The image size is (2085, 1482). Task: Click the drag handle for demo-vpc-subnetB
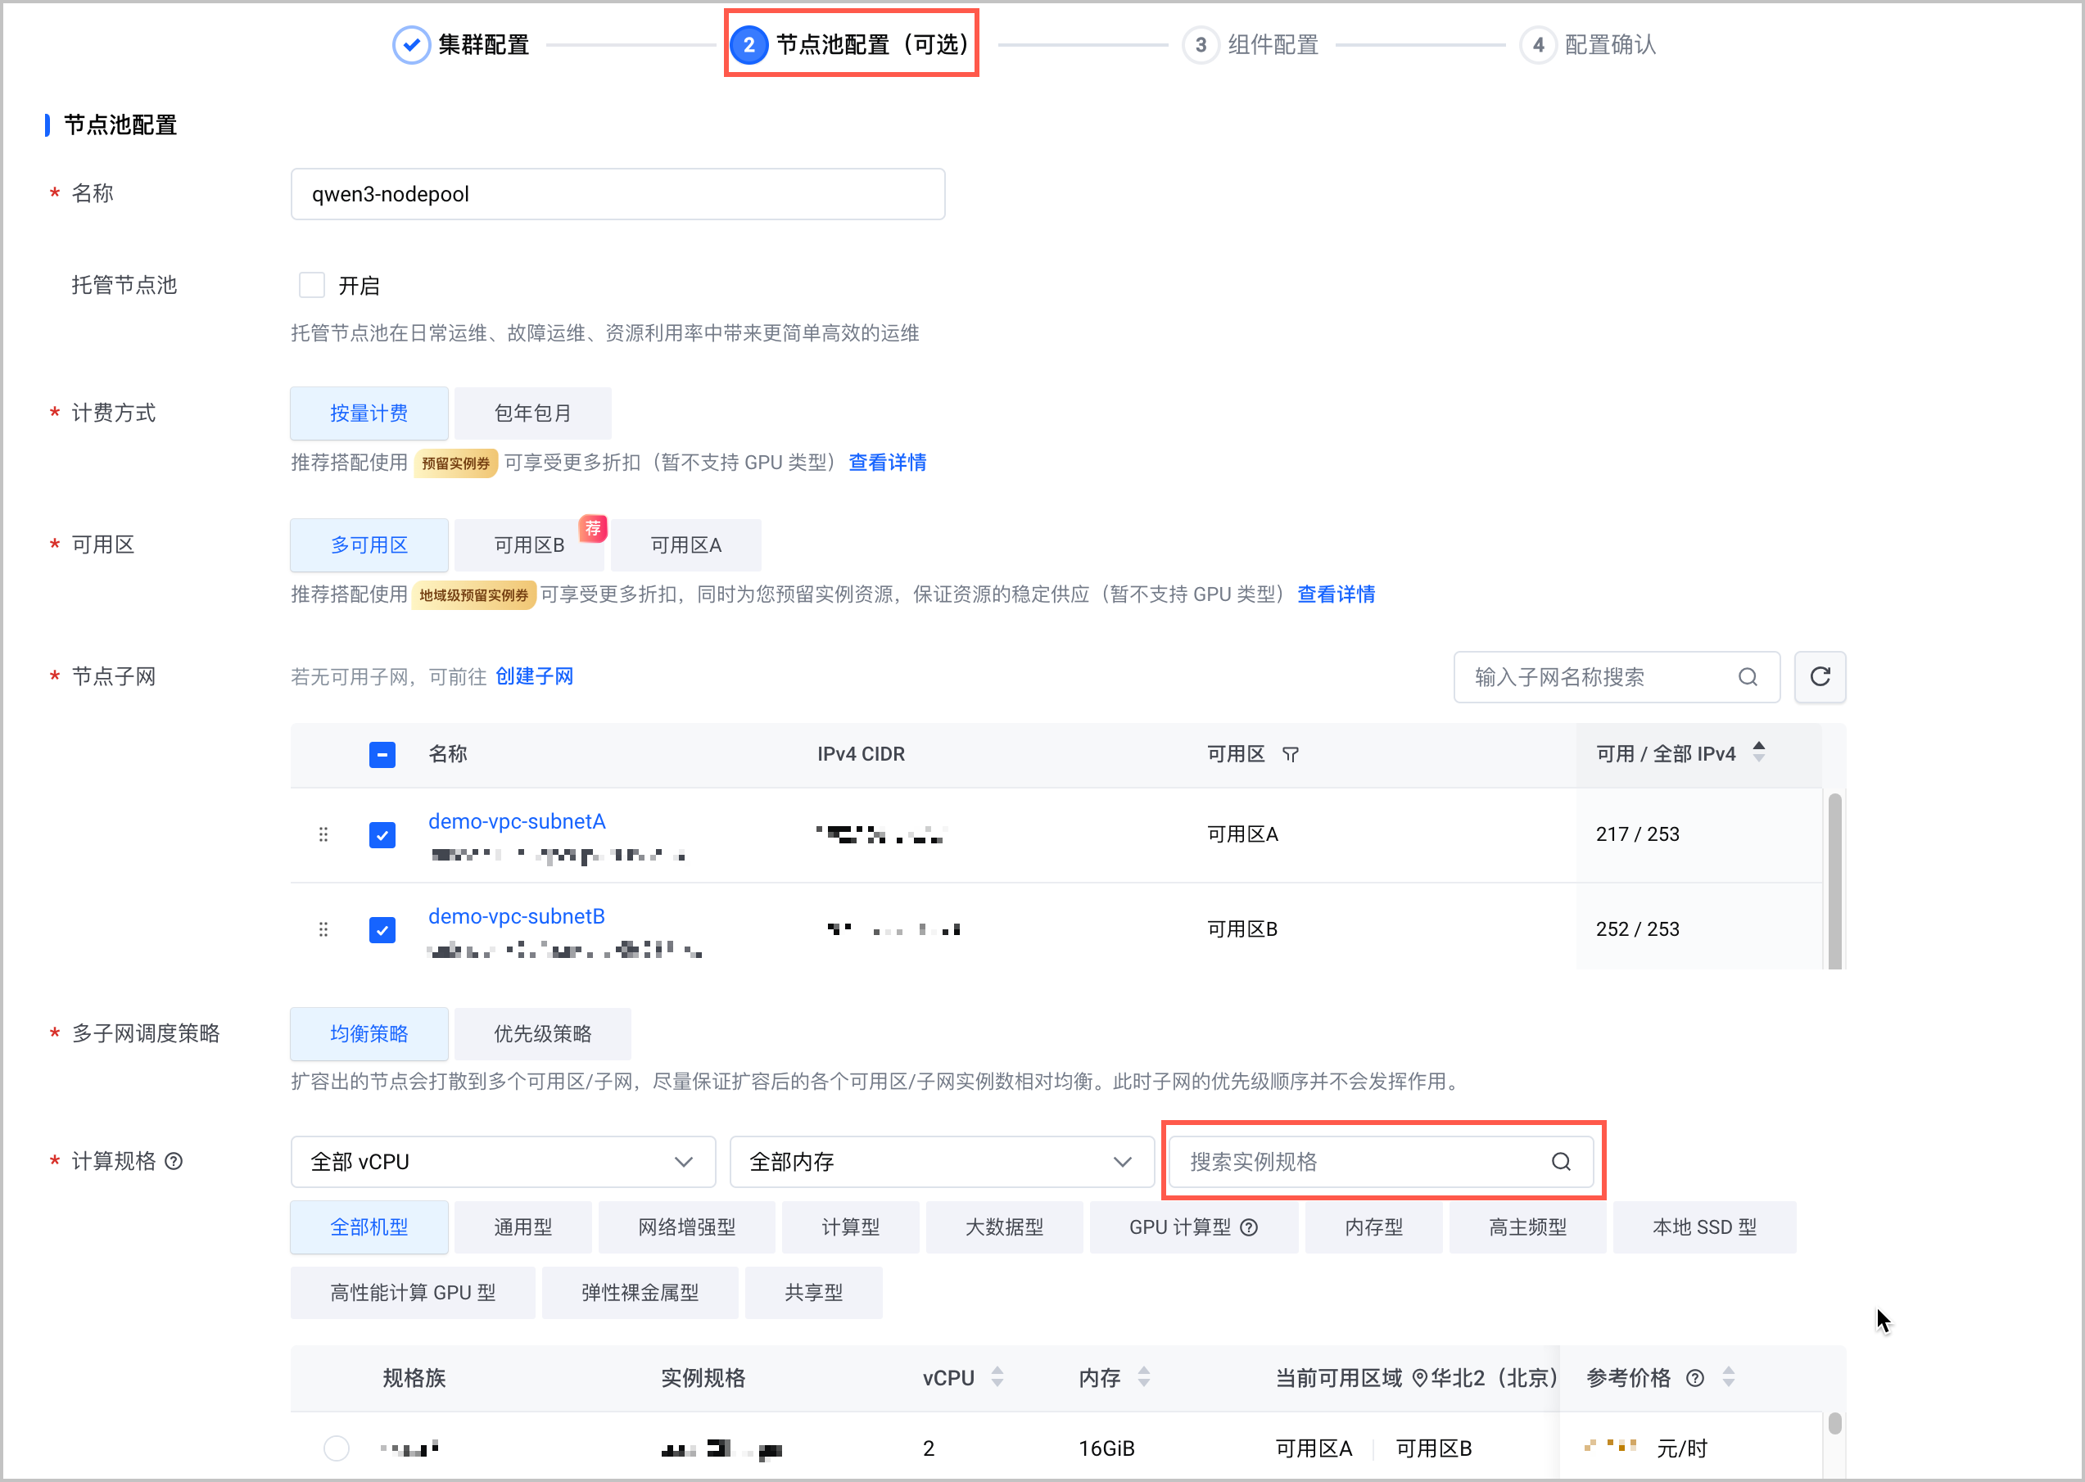[x=323, y=930]
